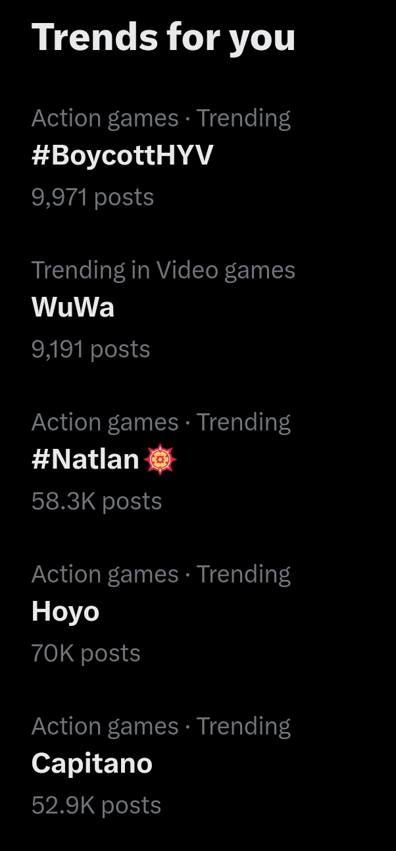The height and width of the screenshot is (851, 396).
Task: Click the 58.3K posts count
Action: pyautogui.click(x=96, y=501)
